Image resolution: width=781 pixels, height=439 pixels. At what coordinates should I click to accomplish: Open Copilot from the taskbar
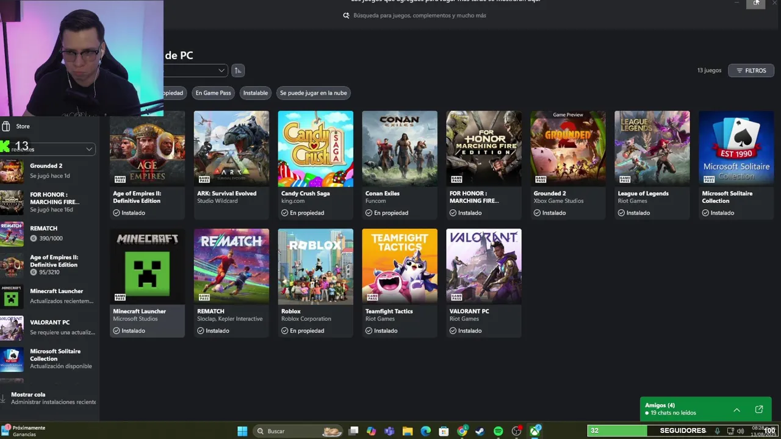coord(372,431)
